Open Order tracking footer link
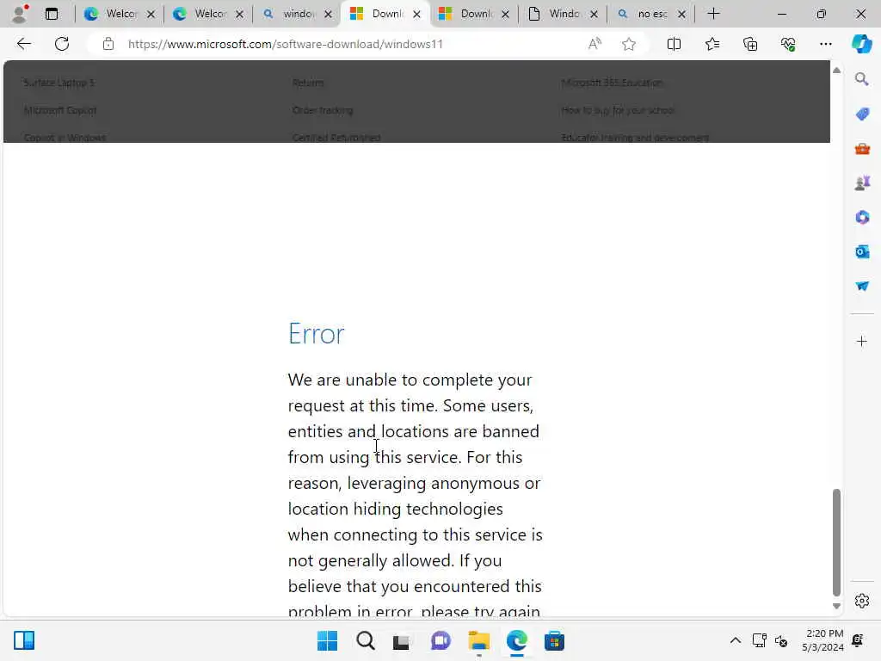 [323, 110]
